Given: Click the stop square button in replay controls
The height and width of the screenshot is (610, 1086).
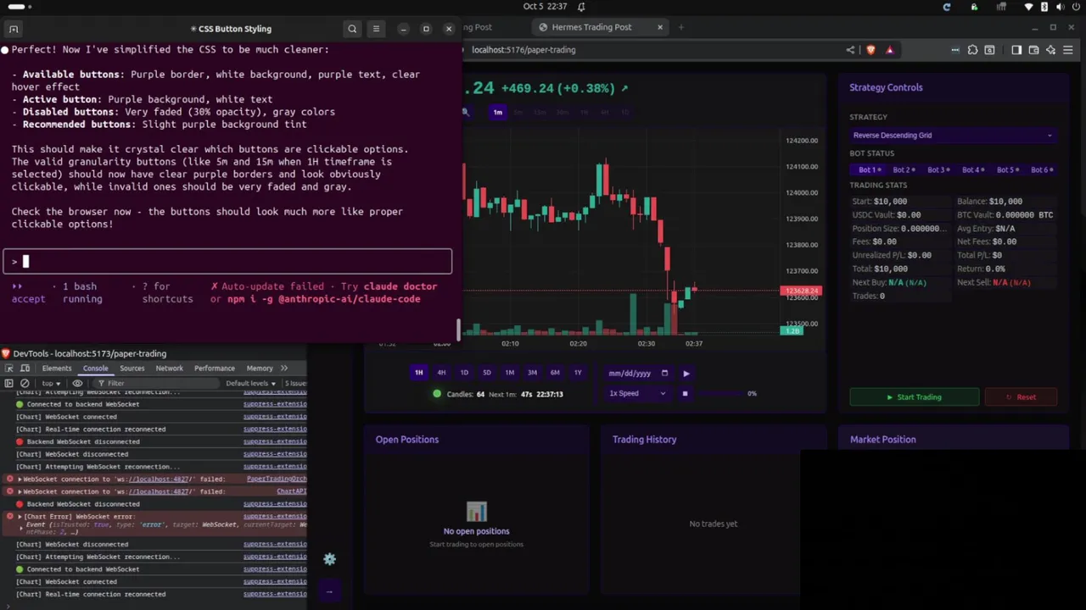Looking at the screenshot, I should pyautogui.click(x=685, y=393).
